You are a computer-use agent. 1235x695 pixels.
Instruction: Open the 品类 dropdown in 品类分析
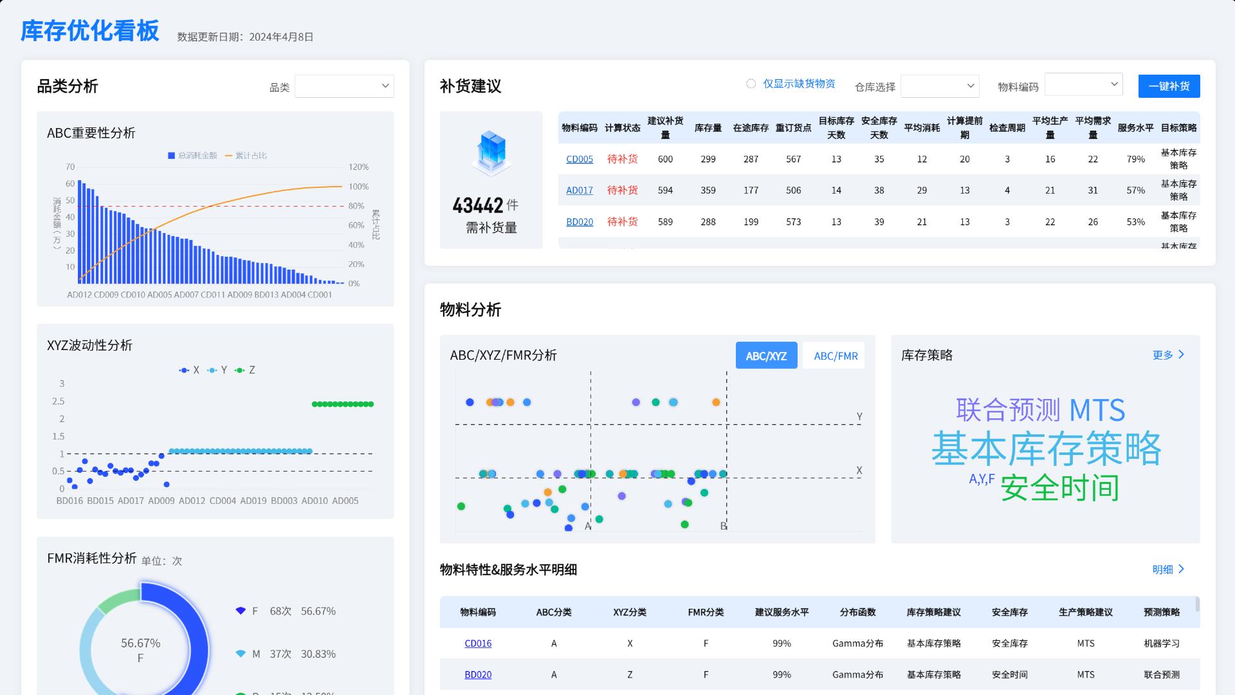(x=344, y=86)
